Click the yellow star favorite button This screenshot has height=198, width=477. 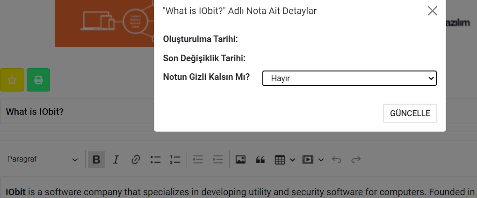coord(12,80)
